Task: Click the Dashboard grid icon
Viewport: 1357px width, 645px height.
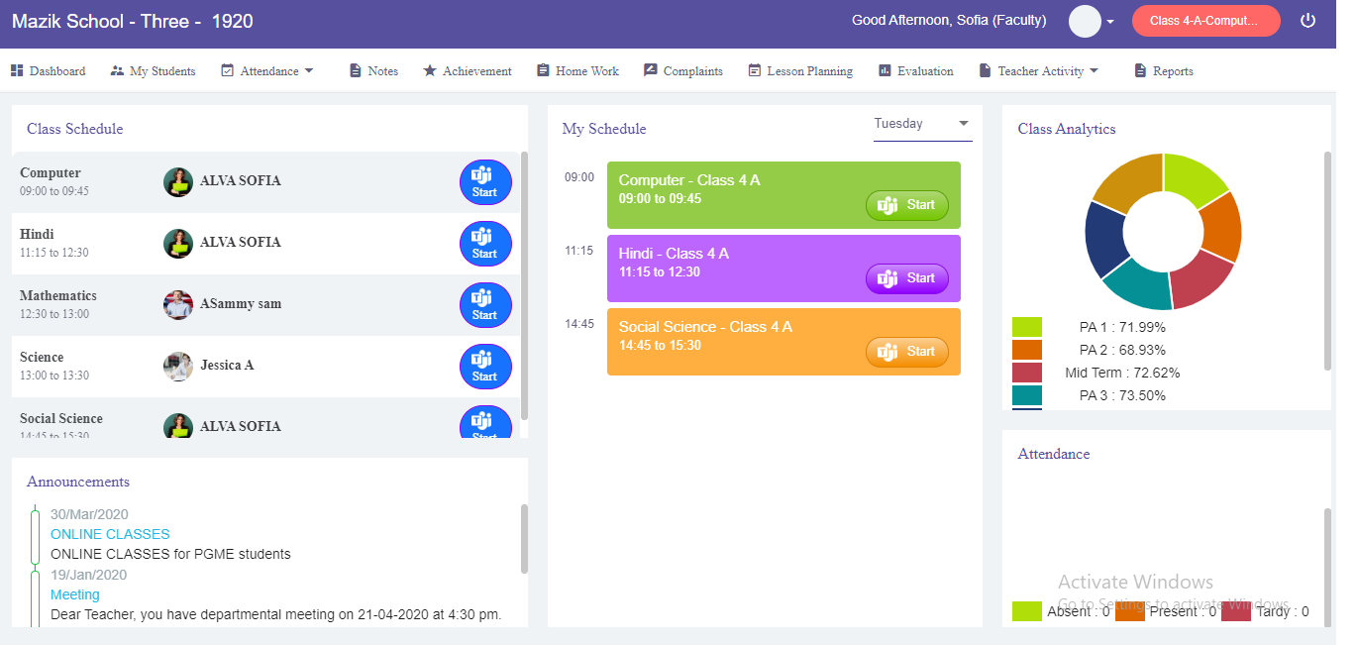Action: tap(17, 70)
